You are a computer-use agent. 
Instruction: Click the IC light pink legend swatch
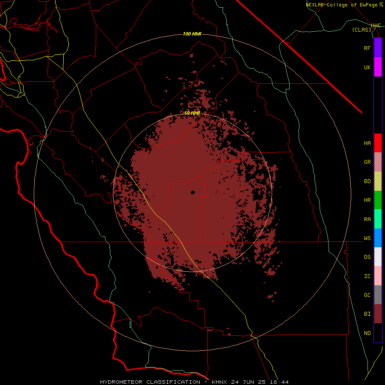click(378, 276)
